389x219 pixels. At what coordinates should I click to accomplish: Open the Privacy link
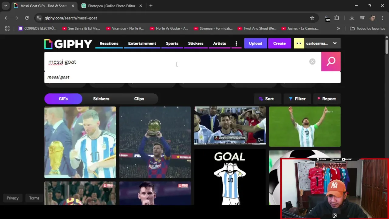[13, 198]
